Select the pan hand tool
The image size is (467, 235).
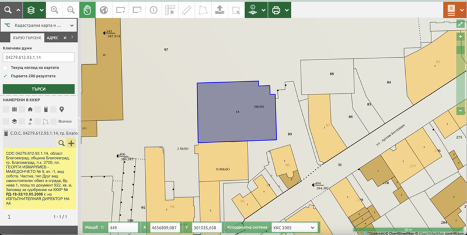88,10
